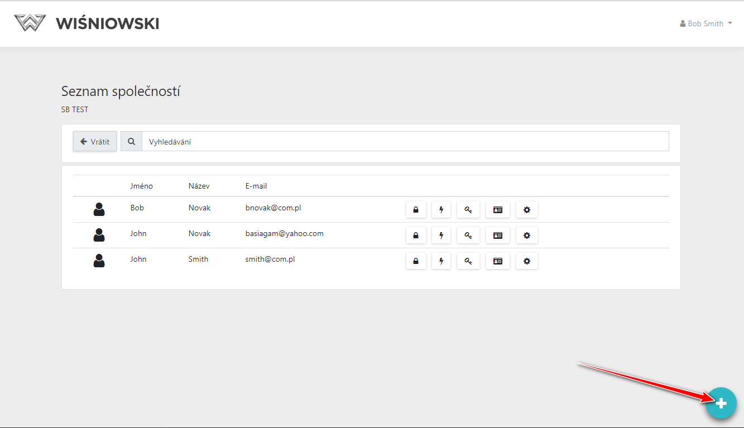744x428 pixels.
Task: Click the user avatar for Bob Novak
Action: [99, 210]
